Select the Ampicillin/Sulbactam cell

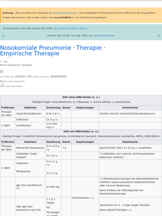click(x=30, y=114)
